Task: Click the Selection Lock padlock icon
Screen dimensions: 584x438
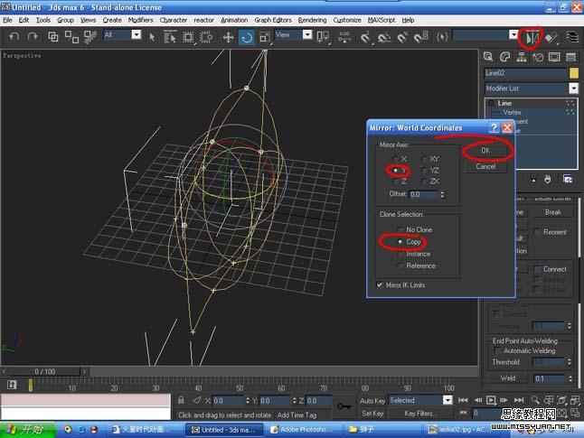Action: tap(181, 400)
